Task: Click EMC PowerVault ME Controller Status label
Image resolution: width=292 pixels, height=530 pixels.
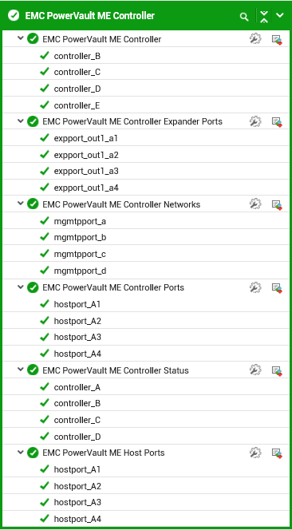Action: [x=116, y=370]
